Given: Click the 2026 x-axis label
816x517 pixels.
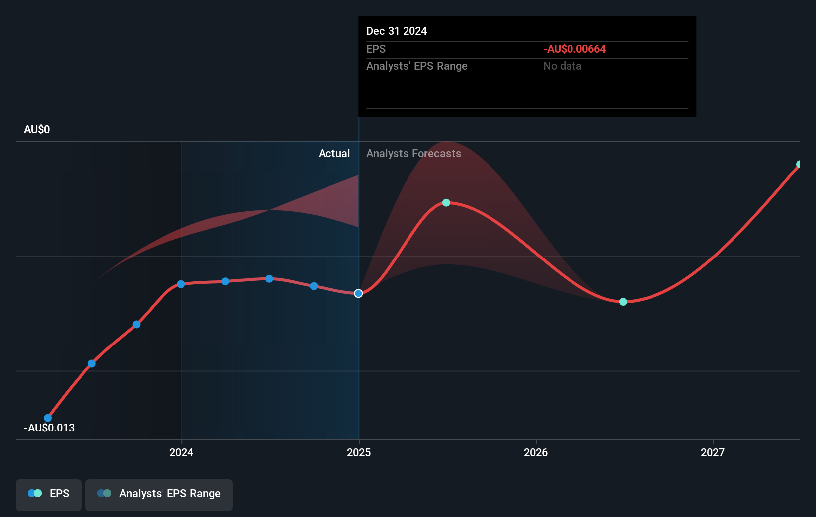Looking at the screenshot, I should (536, 452).
